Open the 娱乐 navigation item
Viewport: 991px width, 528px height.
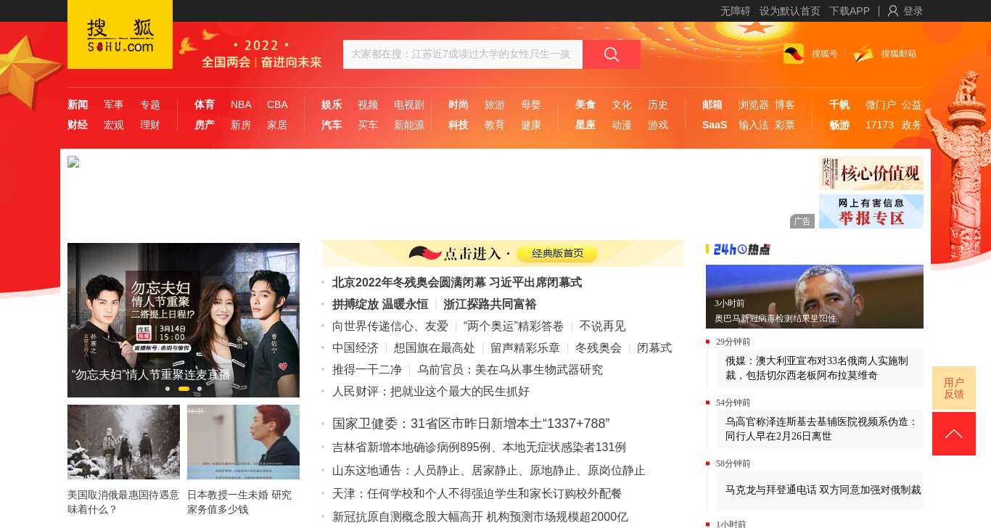pos(332,104)
